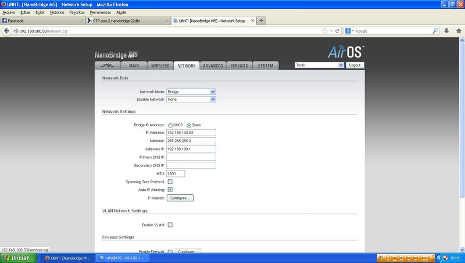Open the Ajuda menu
Viewport: 465px width, 263px height.
point(121,12)
